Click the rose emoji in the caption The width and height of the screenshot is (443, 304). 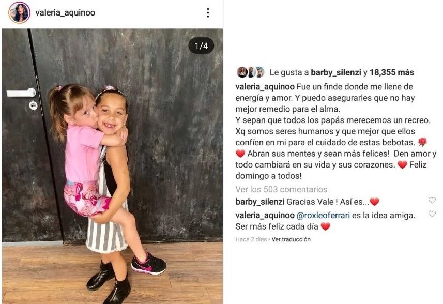(422, 142)
